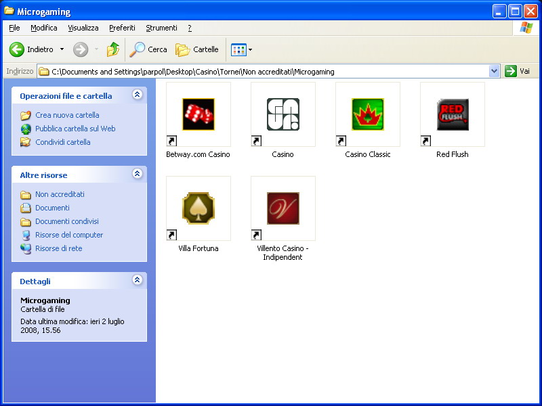Open the views dropdown arrow

tap(250, 49)
